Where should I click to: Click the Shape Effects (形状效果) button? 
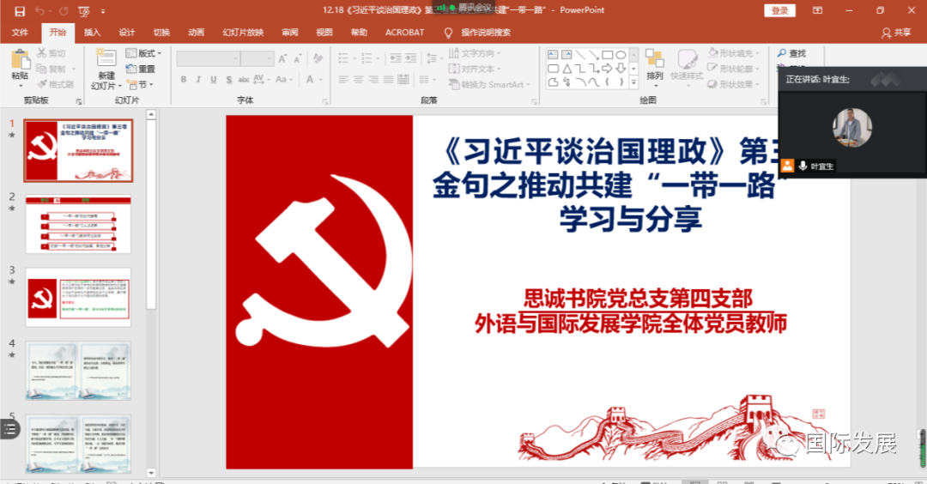734,84
